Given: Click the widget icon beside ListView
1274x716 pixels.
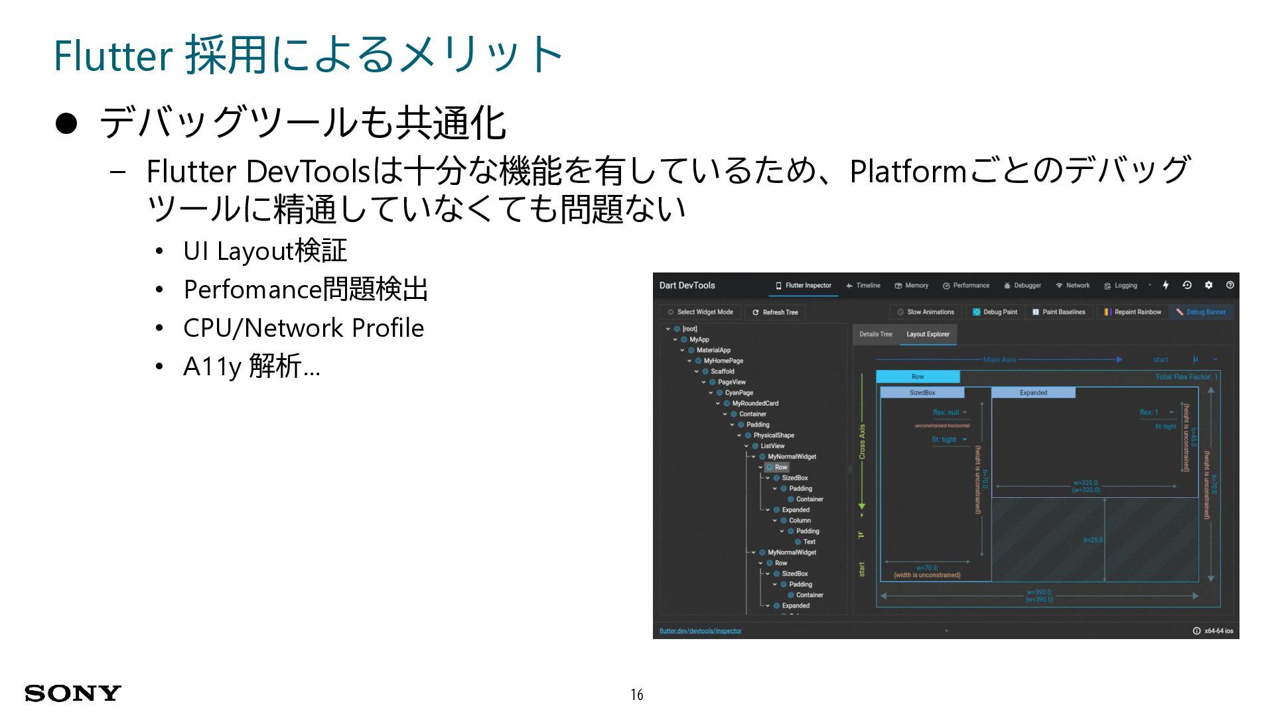Looking at the screenshot, I should pos(755,446).
